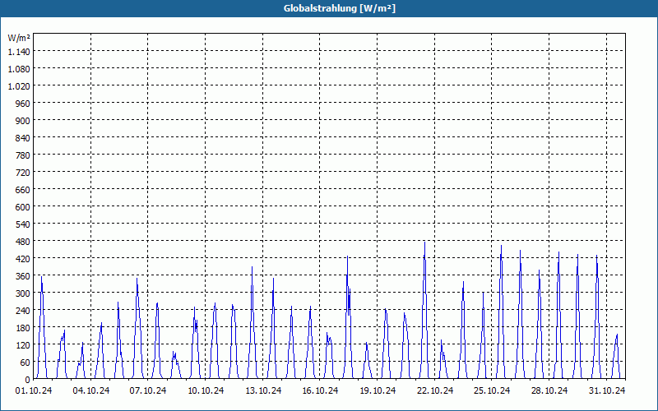Select the 120 y-axis value label
Image resolution: width=658 pixels, height=411 pixels.
(x=23, y=344)
